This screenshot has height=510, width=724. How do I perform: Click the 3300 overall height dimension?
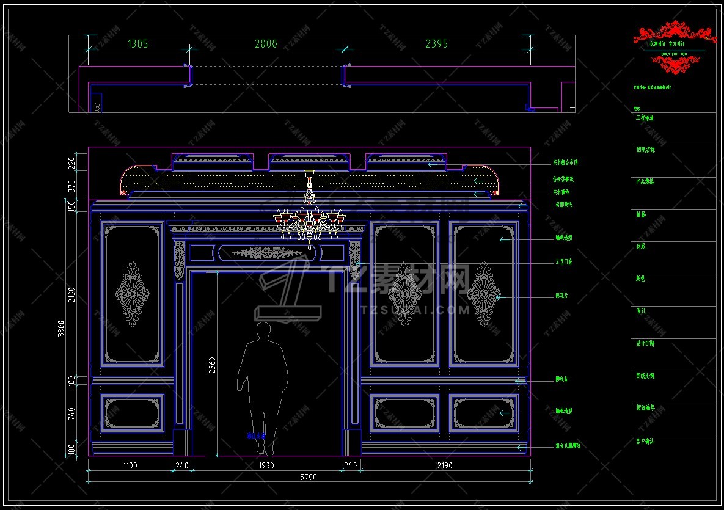coord(61,329)
